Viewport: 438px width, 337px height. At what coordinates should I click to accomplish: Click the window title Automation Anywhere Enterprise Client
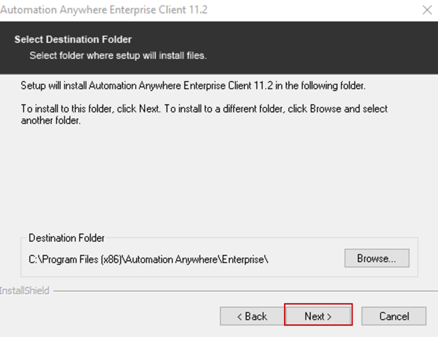pyautogui.click(x=104, y=10)
